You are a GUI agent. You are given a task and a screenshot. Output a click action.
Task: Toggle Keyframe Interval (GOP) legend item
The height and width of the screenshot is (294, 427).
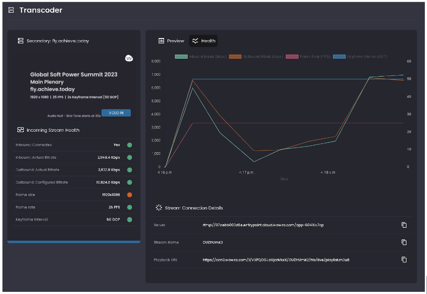360,57
